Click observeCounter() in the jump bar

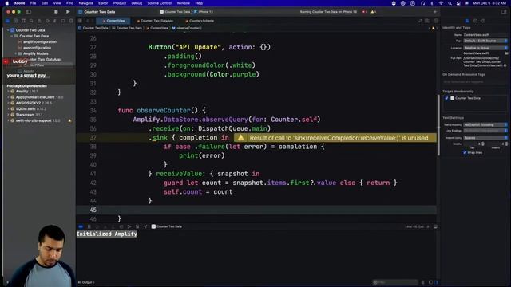tap(187, 28)
